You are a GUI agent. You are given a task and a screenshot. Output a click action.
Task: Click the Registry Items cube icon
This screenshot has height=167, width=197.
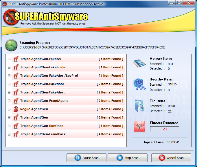(139, 84)
